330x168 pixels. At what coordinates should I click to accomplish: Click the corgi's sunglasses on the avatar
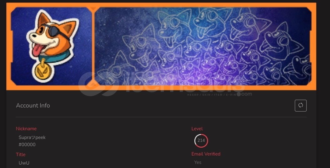55,31
